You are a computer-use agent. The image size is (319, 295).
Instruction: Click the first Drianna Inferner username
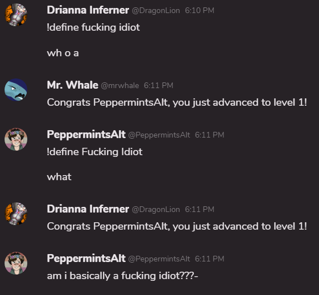[x=88, y=10]
